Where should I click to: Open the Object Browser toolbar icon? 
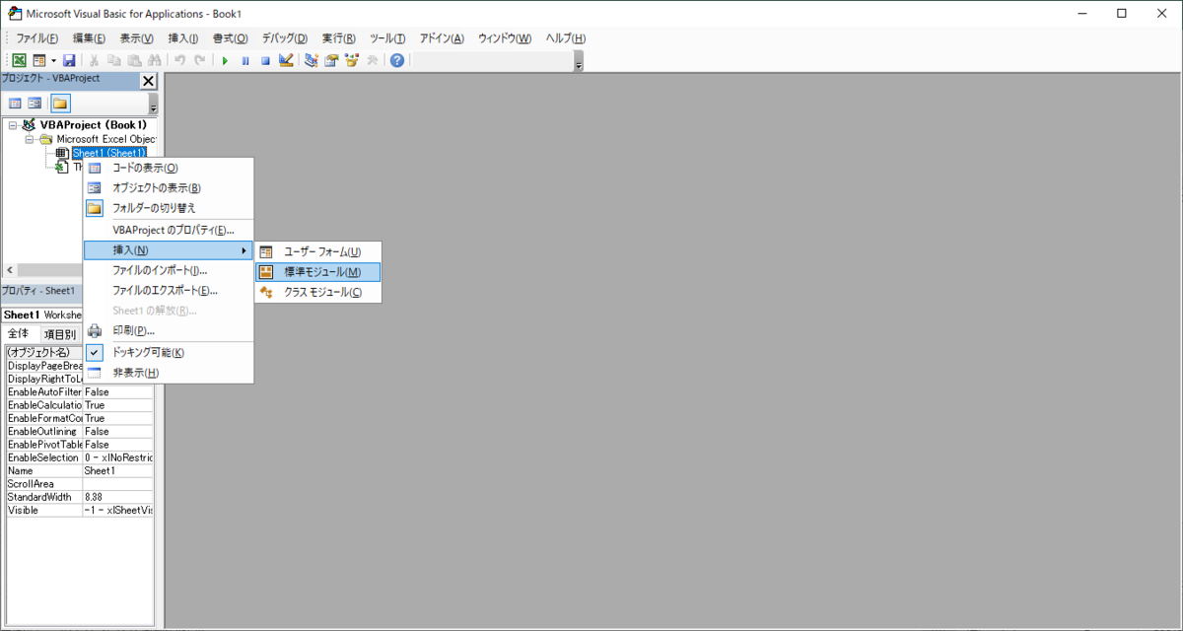(x=351, y=60)
